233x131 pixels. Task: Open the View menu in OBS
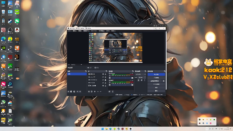click(x=80, y=31)
